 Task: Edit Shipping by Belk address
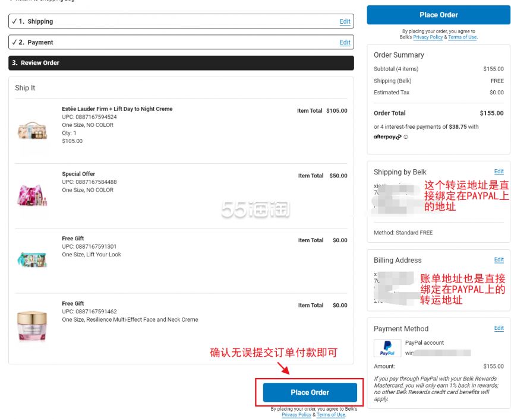(x=499, y=172)
